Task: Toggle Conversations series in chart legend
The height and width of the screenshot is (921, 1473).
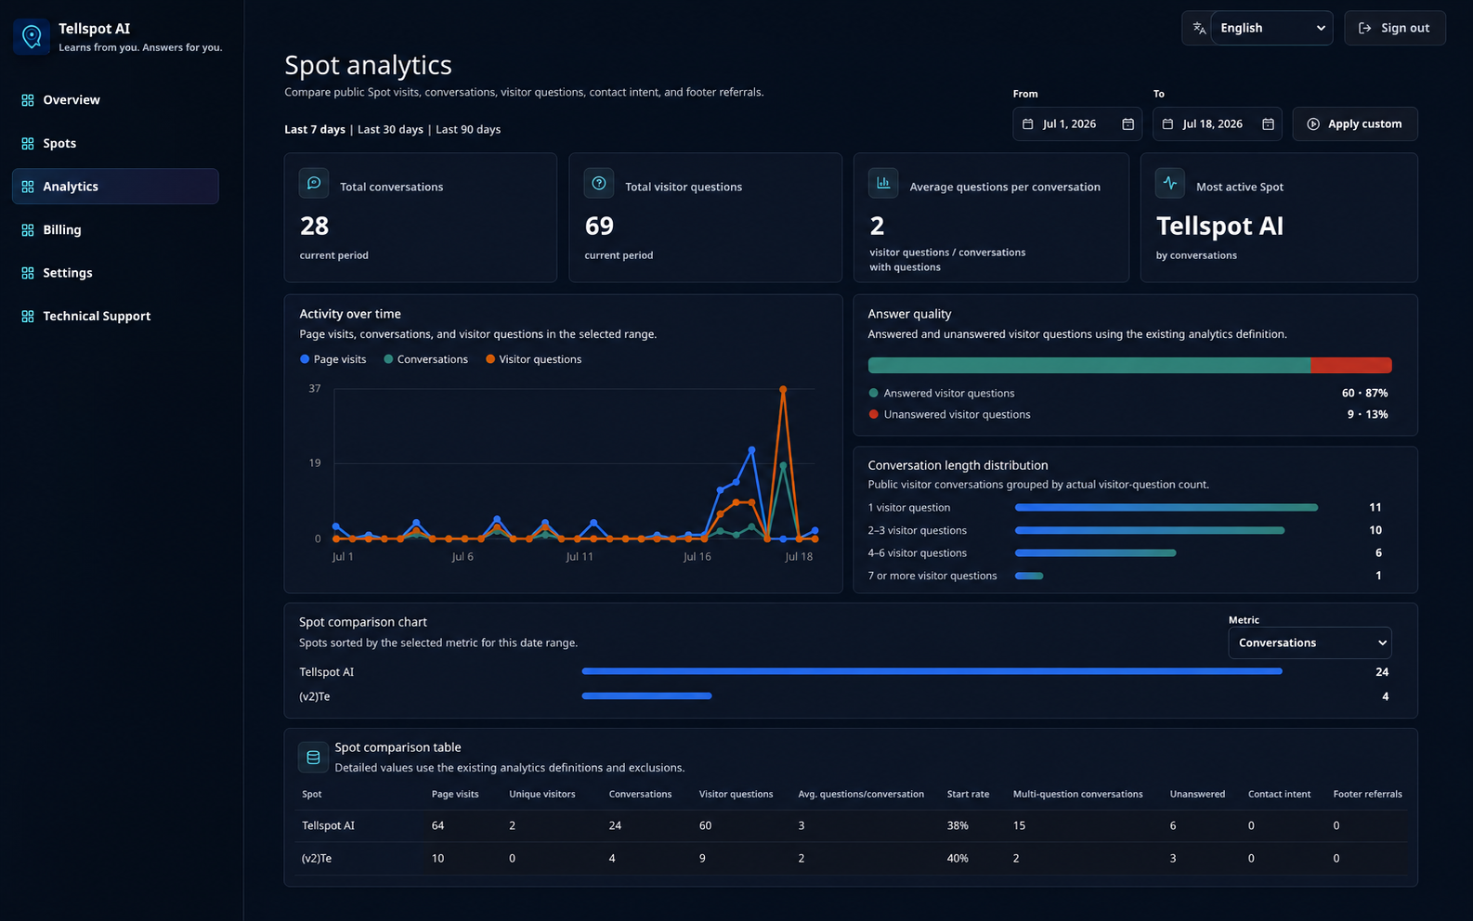Action: [425, 359]
